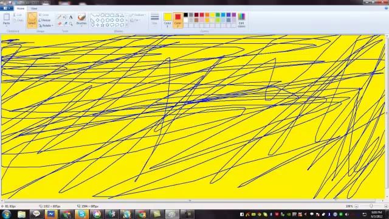Viewport: 389px width, 219px height.
Task: Choose the Left arrow shape
Action: click(117, 20)
